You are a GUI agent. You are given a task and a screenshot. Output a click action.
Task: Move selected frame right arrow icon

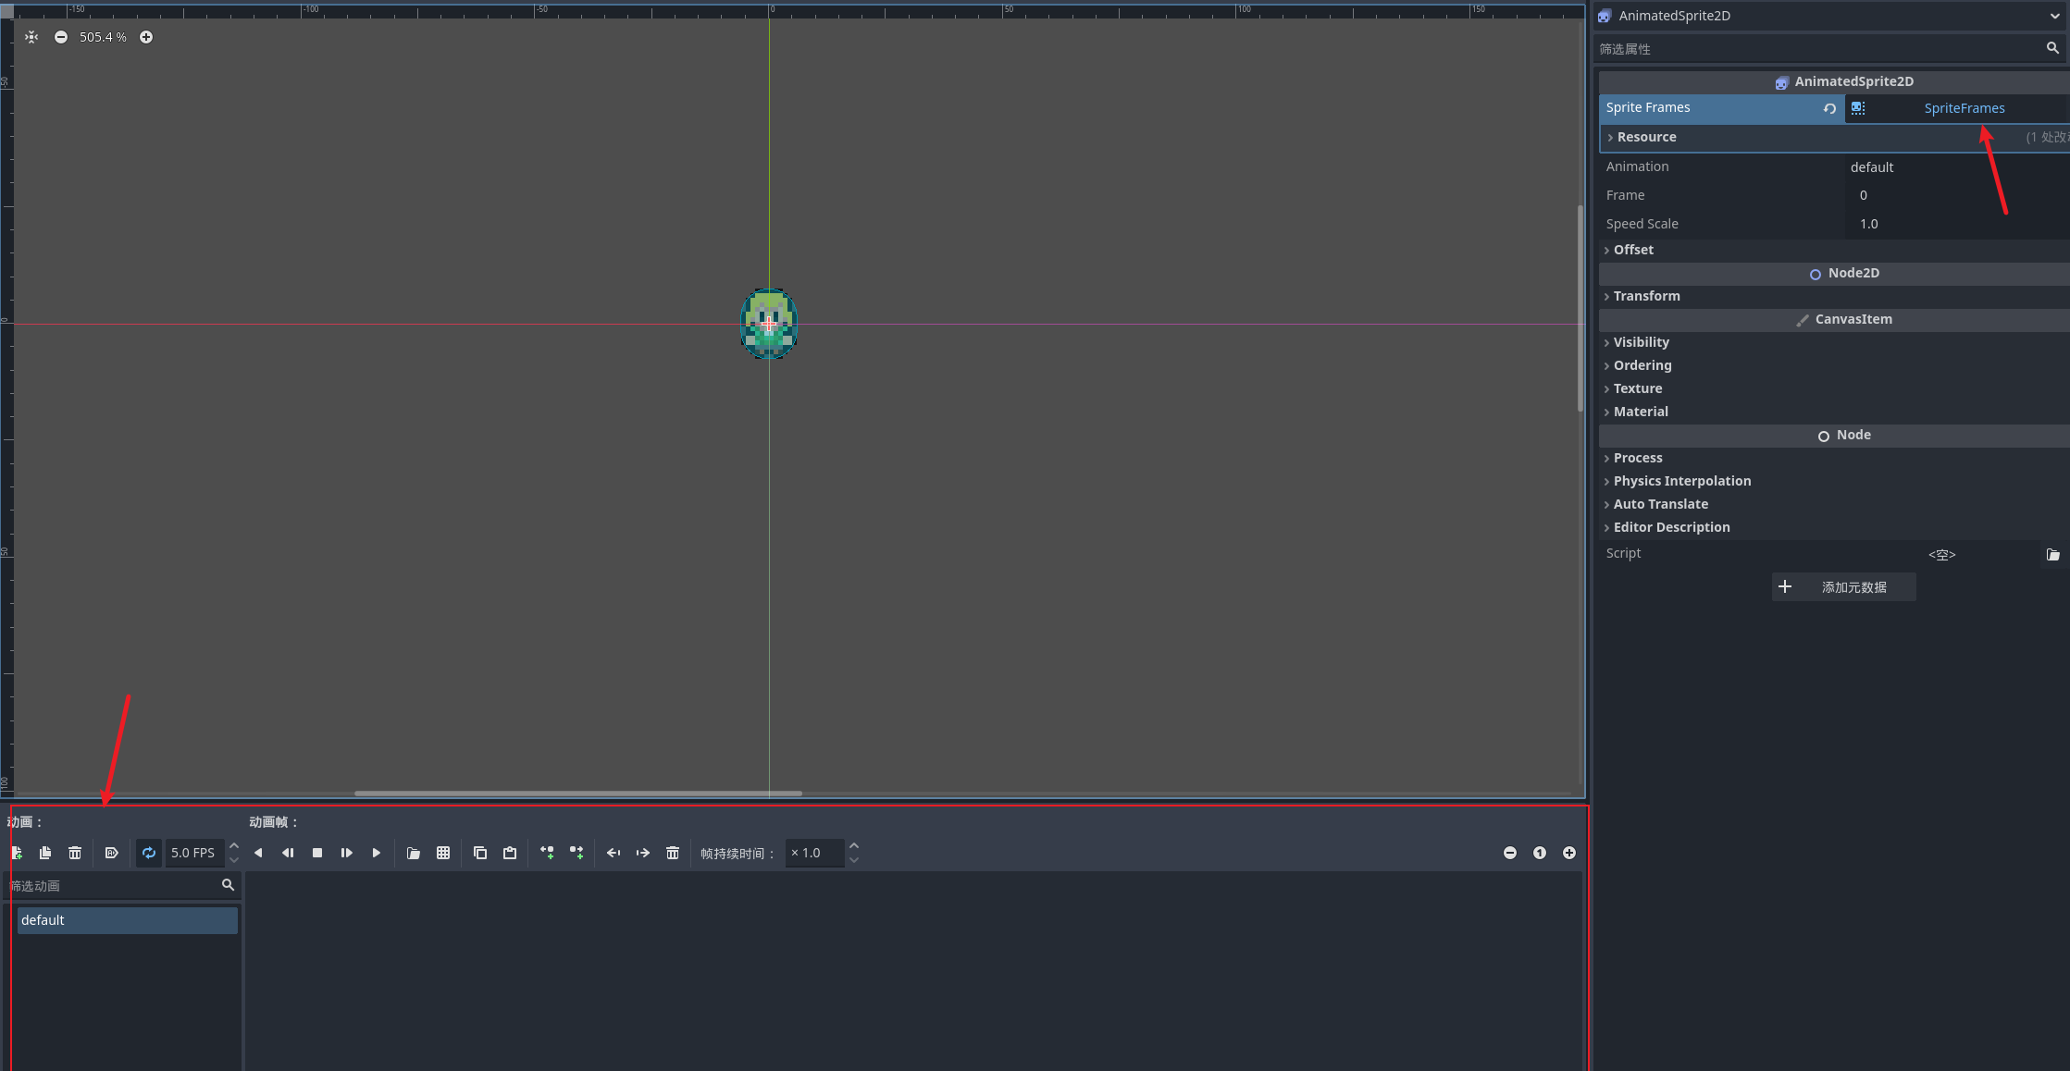pyautogui.click(x=643, y=853)
